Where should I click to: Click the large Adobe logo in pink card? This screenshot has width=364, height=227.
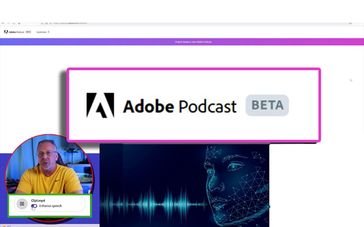tap(100, 105)
